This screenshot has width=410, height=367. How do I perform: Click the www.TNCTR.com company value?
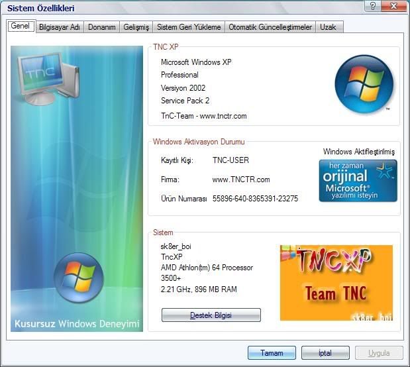pyautogui.click(x=241, y=180)
